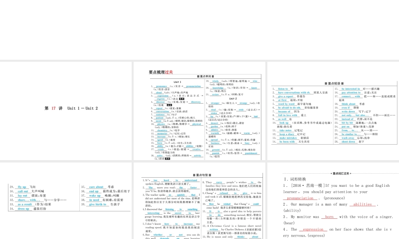Open the 重点句型 sentence patterns slide

pos(199,201)
